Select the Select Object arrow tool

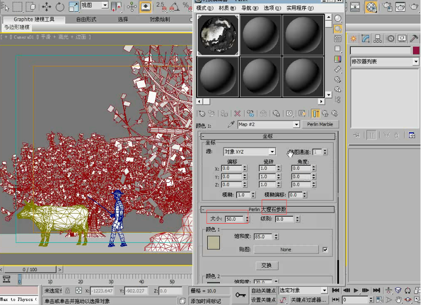coord(5,7)
